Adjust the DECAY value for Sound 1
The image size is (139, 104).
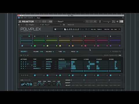[77, 52]
